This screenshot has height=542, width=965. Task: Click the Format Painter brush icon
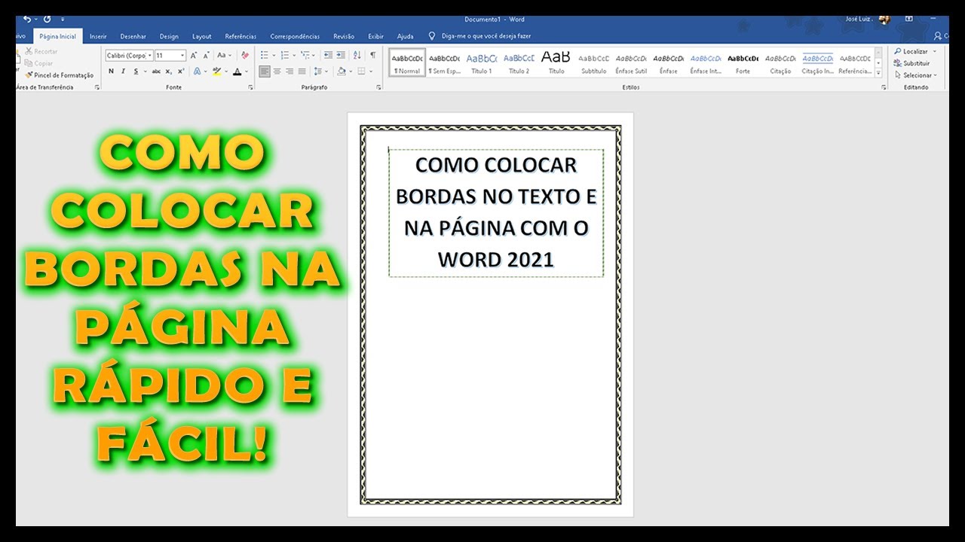click(29, 75)
